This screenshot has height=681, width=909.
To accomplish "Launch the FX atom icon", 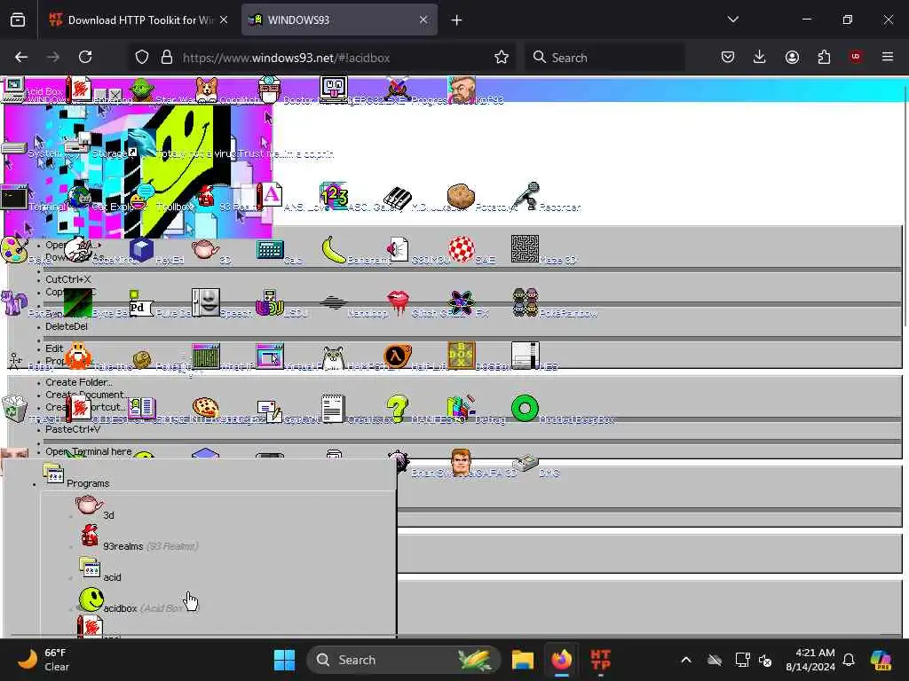I will (x=462, y=302).
